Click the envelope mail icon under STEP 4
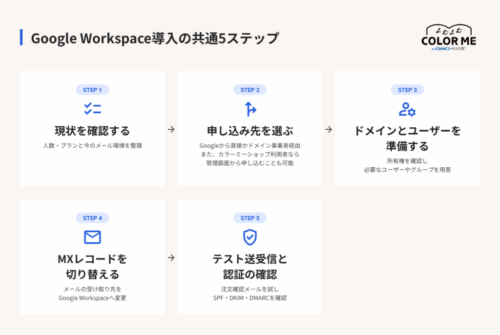Viewport: 500px width, 335px height. click(92, 237)
